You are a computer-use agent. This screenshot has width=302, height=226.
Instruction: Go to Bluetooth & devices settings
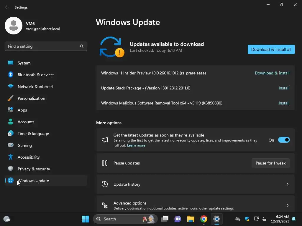[x=46, y=75]
